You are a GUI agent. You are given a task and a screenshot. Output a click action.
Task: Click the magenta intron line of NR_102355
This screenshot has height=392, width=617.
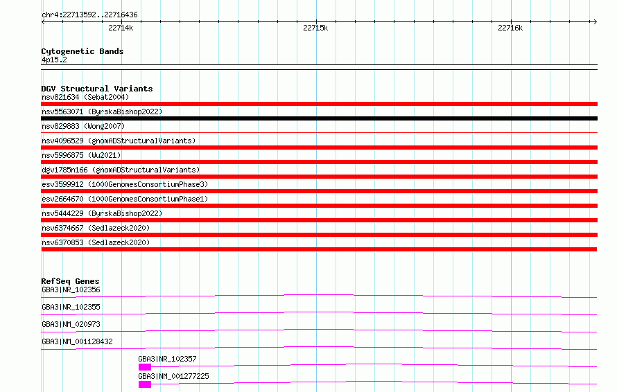point(319,313)
